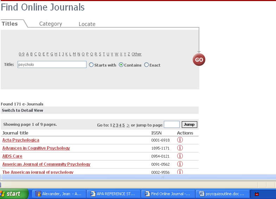Go to next results page arrow
Image resolution: width=276 pixels, height=199 pixels.
tap(128, 125)
